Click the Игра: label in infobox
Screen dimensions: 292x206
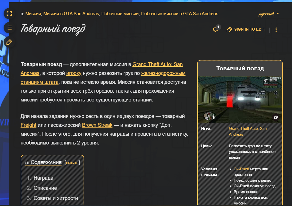206,129
